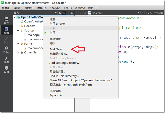The image size is (165, 113).
Task: Go back in editor history
Action: [x=77, y=13]
